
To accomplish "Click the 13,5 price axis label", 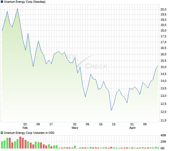I will [x=163, y=88].
